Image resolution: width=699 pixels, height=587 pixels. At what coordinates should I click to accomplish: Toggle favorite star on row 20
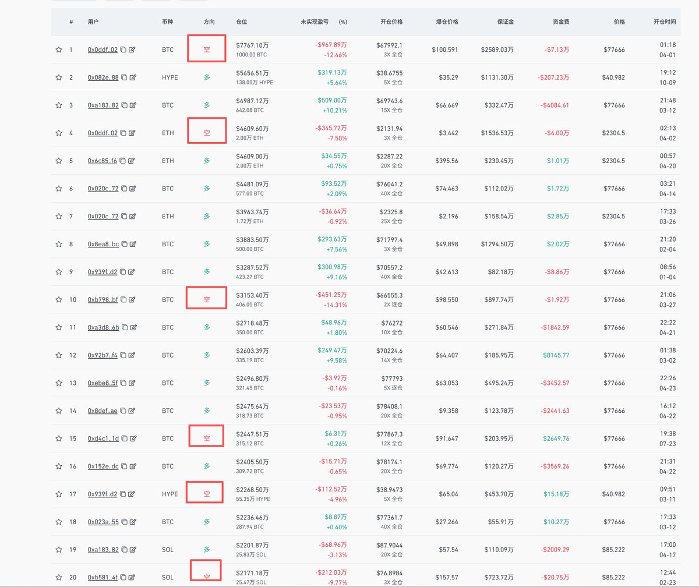pyautogui.click(x=59, y=578)
